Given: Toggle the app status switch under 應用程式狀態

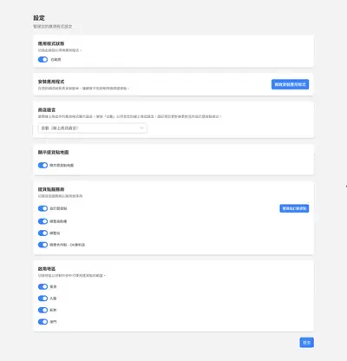Looking at the screenshot, I should click(x=43, y=60).
